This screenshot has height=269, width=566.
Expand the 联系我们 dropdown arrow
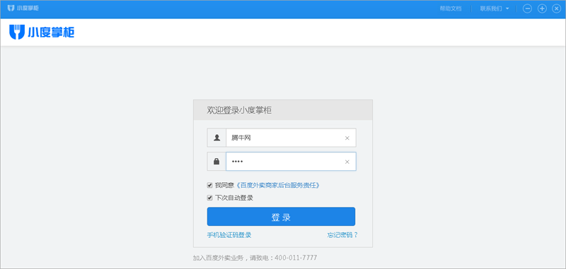coord(507,8)
